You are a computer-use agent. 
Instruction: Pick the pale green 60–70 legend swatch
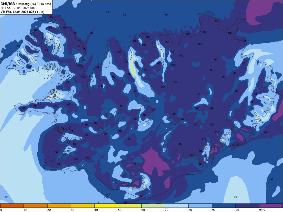[153, 206]
